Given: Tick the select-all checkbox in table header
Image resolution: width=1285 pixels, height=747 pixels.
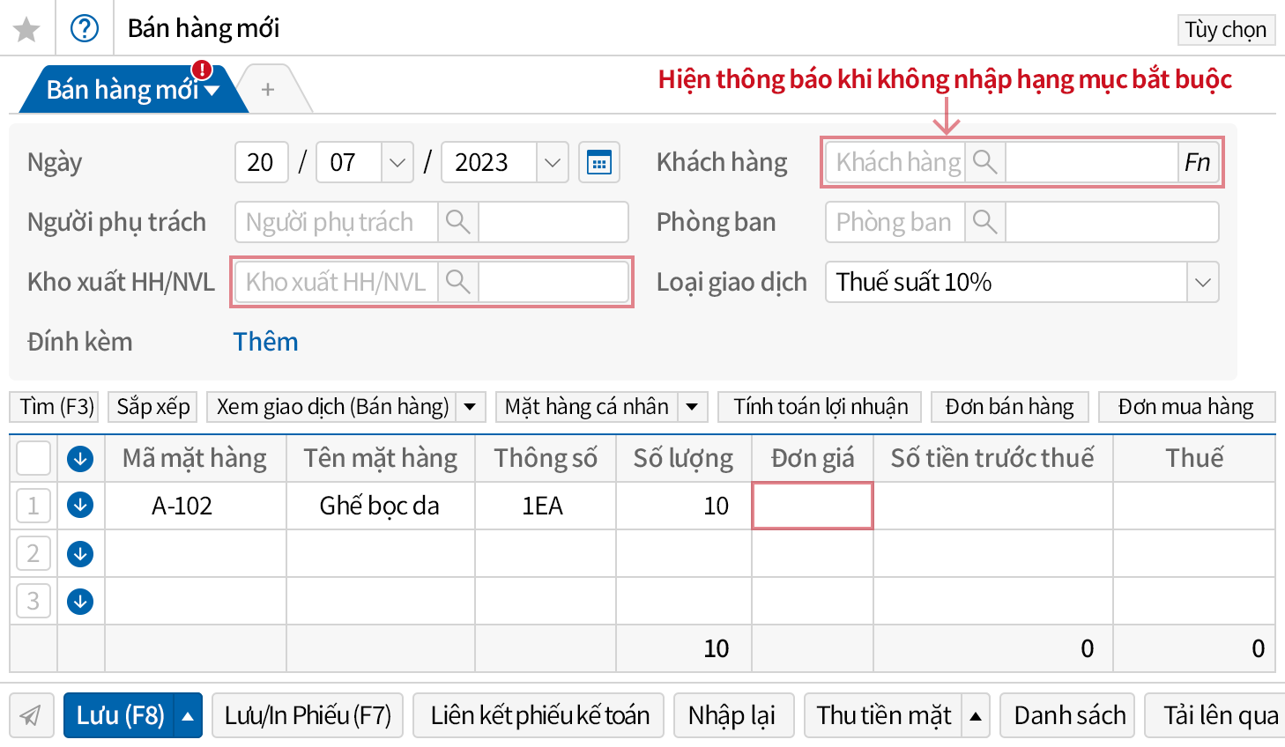Looking at the screenshot, I should click(33, 458).
